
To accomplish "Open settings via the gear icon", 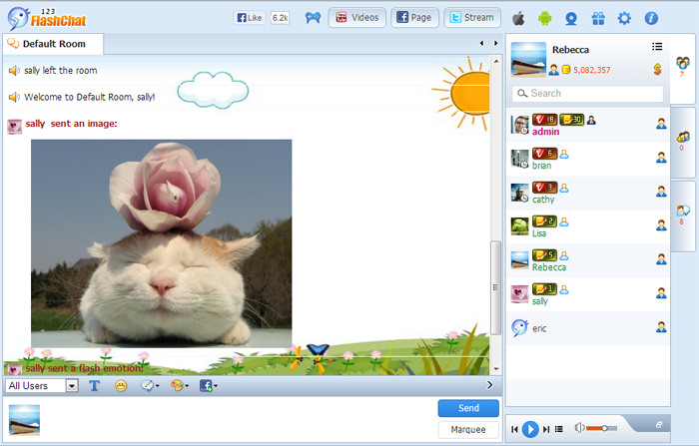I will (624, 18).
